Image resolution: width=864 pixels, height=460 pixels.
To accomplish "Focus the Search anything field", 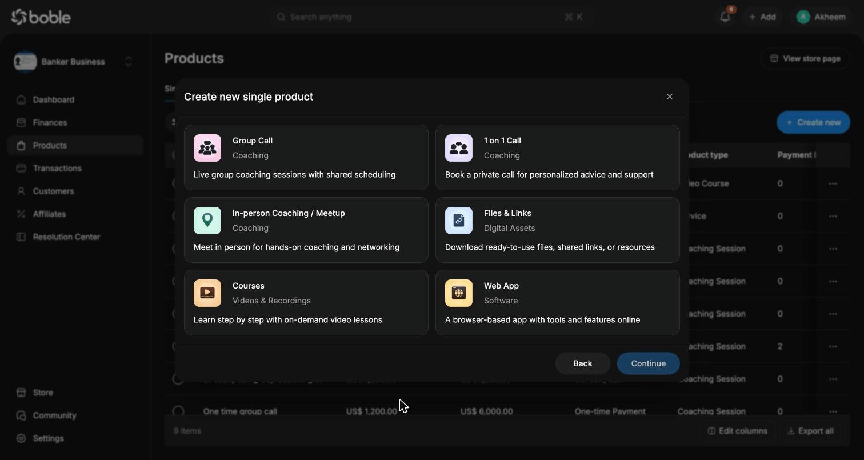I will (x=431, y=17).
